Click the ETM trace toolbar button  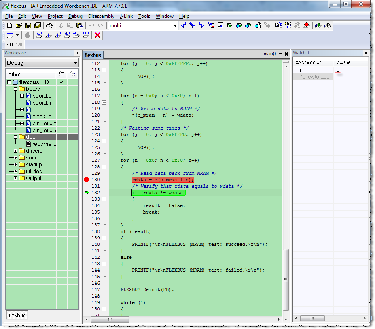(10, 44)
